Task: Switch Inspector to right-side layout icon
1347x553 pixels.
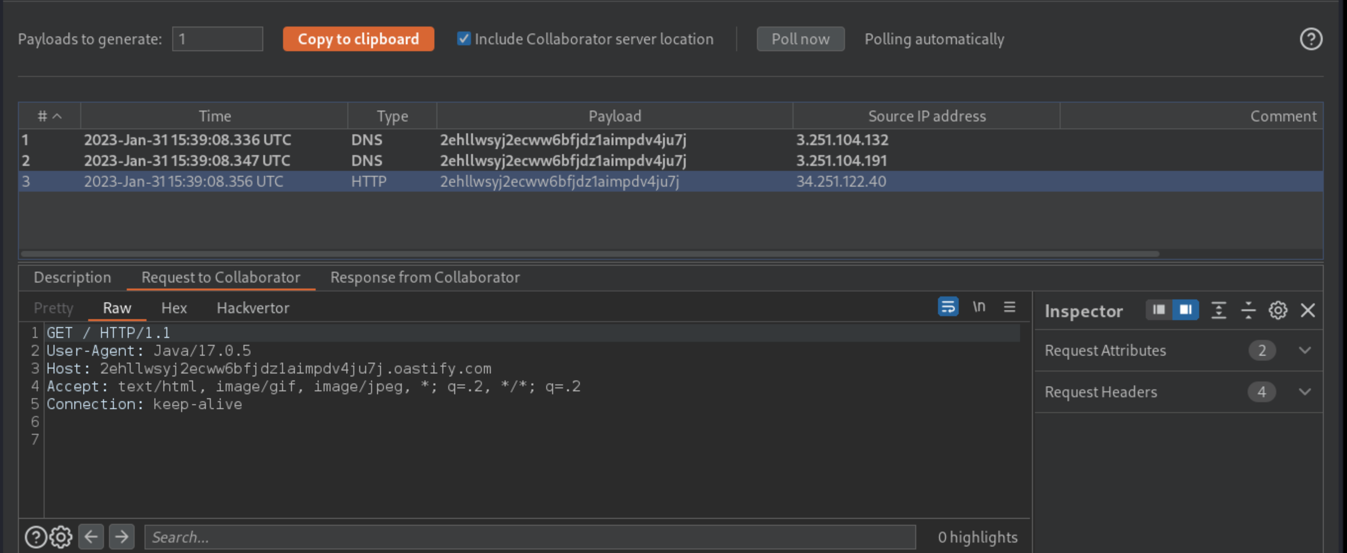Action: pyautogui.click(x=1185, y=310)
